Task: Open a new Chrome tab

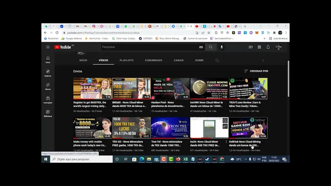Action: [245, 26]
